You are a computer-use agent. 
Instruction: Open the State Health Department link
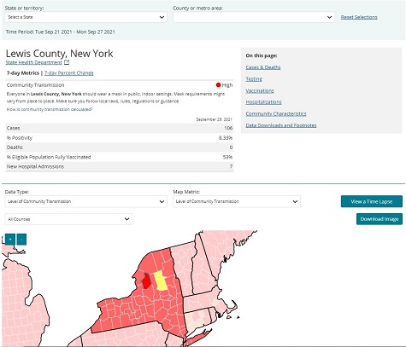click(x=33, y=62)
